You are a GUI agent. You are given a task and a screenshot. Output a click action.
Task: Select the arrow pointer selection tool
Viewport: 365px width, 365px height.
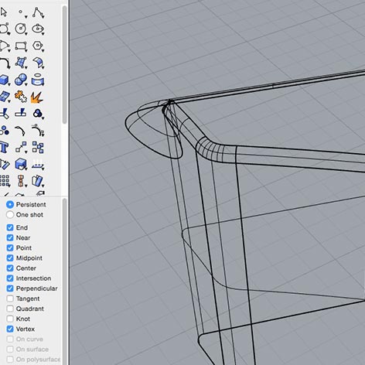[x=4, y=12]
